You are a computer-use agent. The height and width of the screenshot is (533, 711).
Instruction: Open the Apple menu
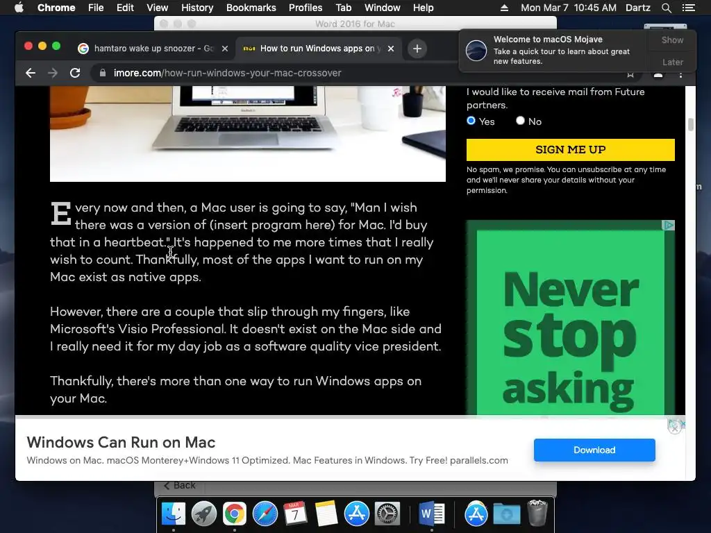[x=19, y=8]
